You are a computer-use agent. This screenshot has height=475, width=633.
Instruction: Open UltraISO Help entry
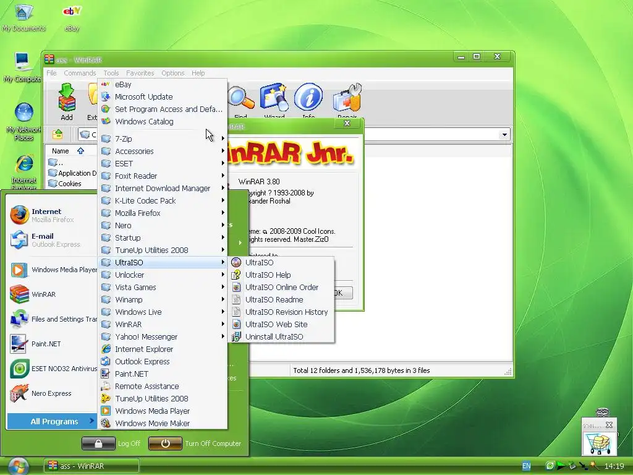pos(281,275)
